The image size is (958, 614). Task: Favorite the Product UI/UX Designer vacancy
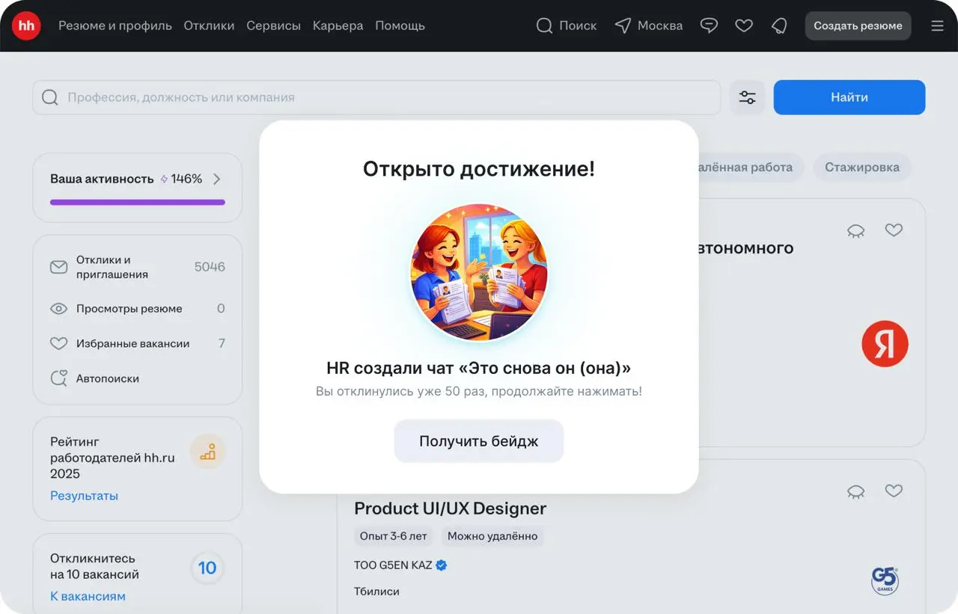(x=894, y=491)
